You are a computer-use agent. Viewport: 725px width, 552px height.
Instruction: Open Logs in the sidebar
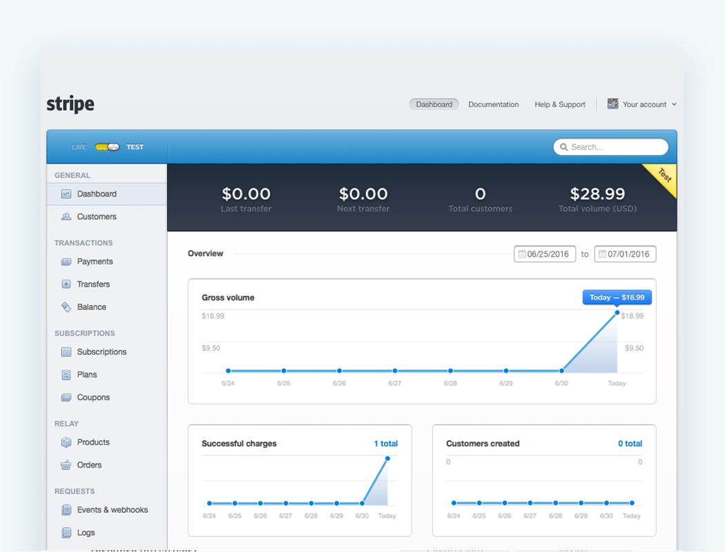(86, 533)
